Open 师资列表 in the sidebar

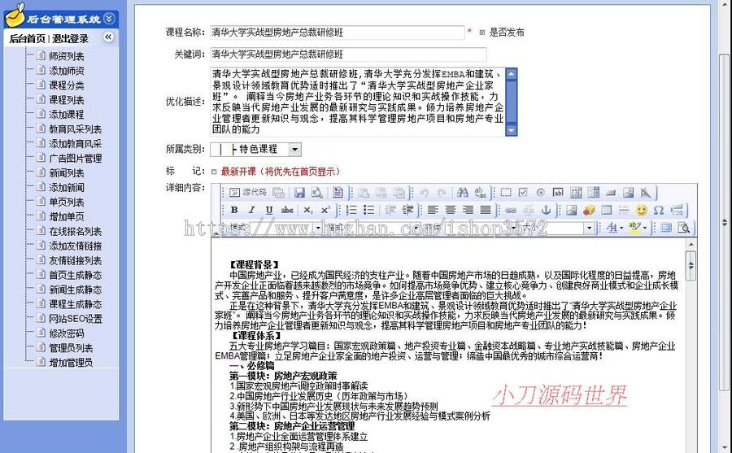tap(67, 56)
